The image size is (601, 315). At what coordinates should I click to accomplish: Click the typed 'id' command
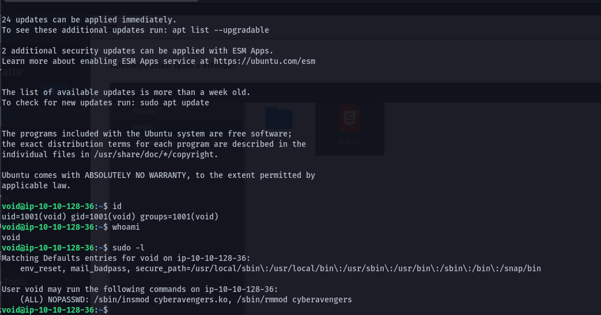click(117, 206)
